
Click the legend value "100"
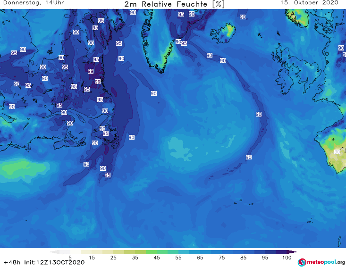pos(287,258)
